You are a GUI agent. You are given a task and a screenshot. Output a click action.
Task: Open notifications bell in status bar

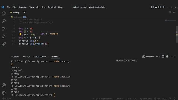174,99
